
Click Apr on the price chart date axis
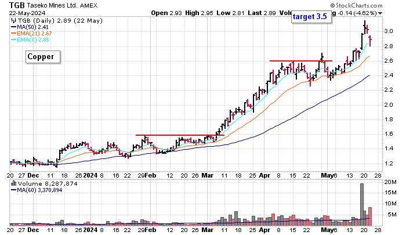264,175
